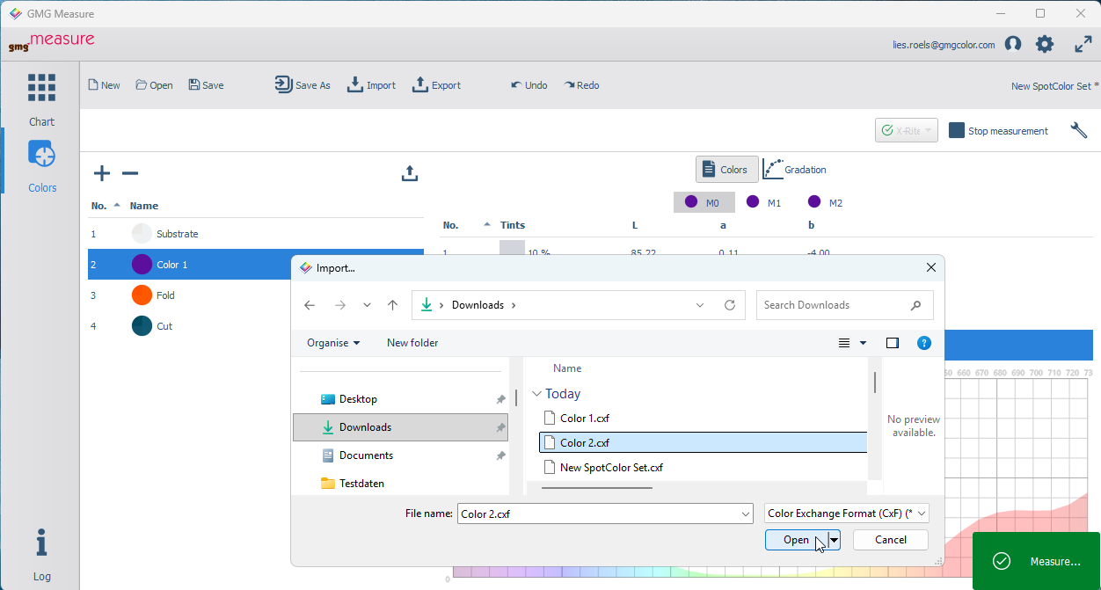Click the green Measure button
This screenshot has height=590, width=1101.
click(x=1036, y=561)
